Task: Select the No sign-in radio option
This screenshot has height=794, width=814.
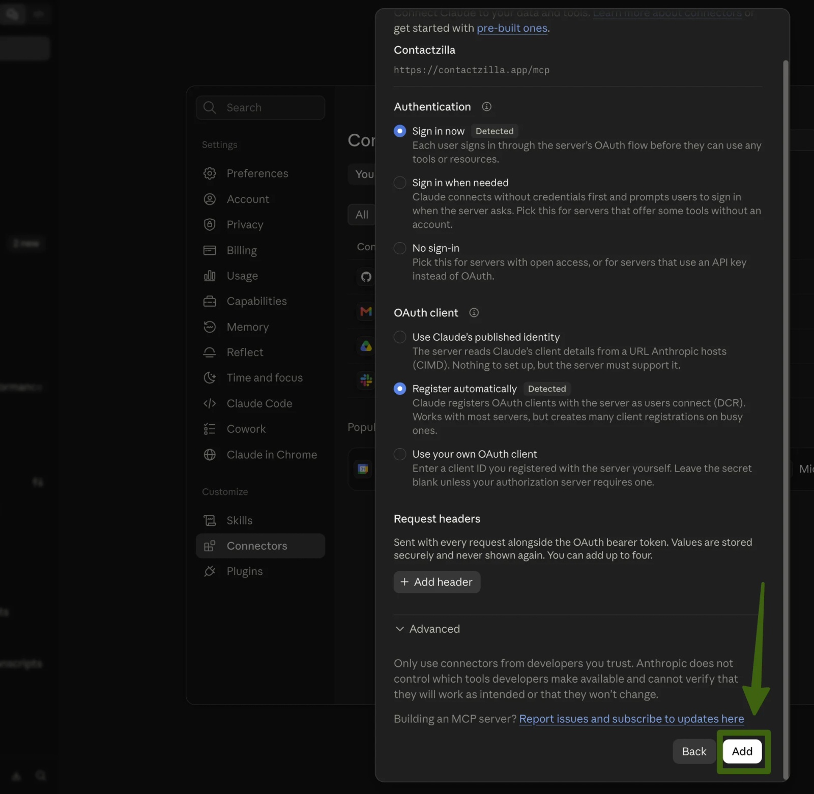Action: [x=400, y=248]
